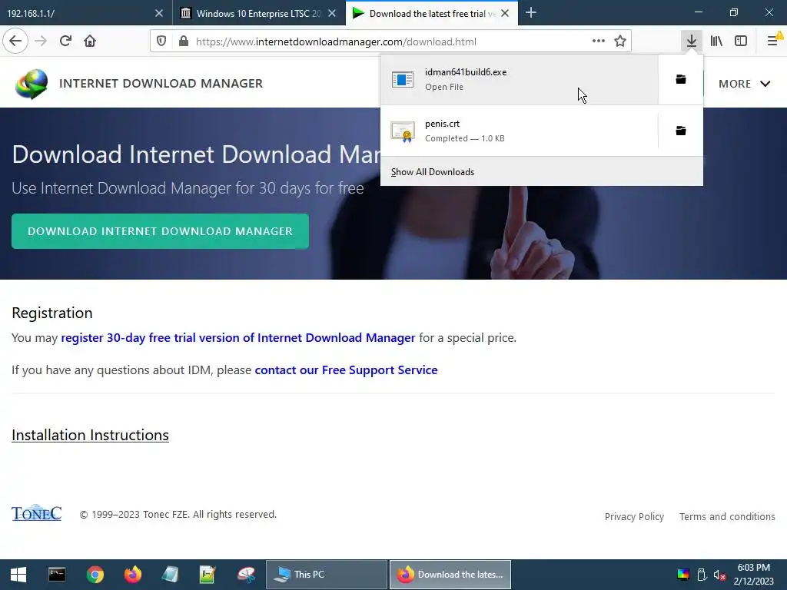Open the penis.crt certificate download entry

click(519, 131)
